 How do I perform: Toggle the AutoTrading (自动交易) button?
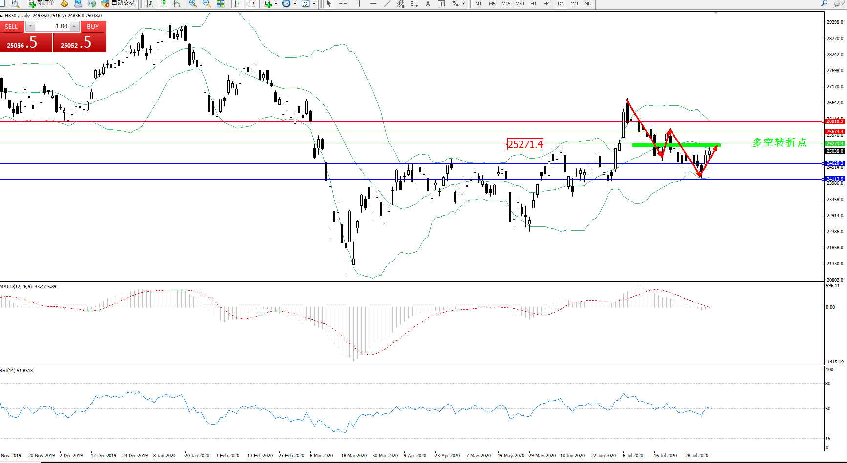coord(118,3)
